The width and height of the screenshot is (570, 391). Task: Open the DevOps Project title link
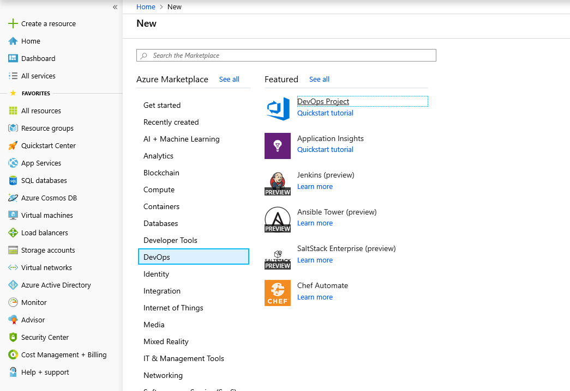[x=323, y=101]
